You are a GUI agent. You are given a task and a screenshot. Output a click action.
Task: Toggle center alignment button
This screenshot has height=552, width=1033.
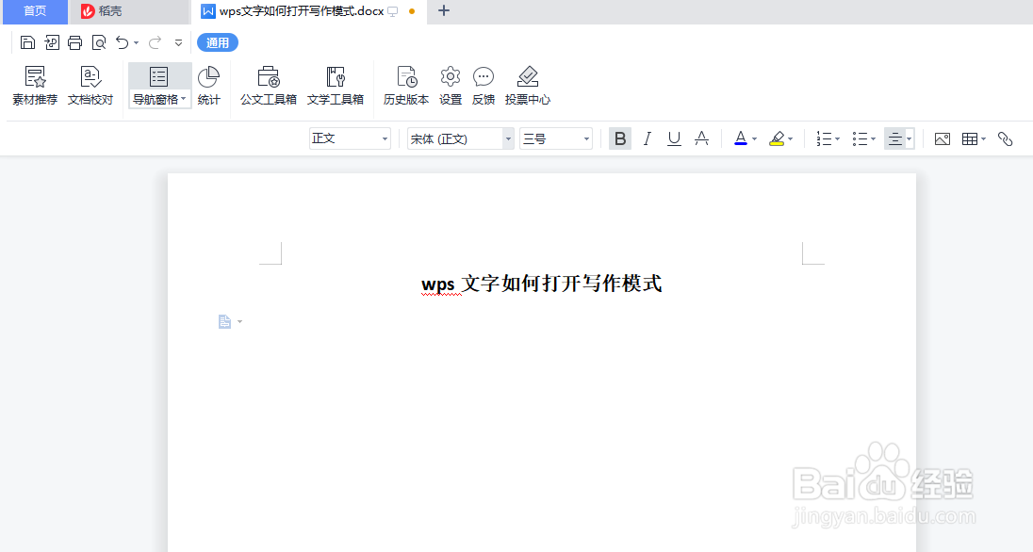(x=894, y=139)
